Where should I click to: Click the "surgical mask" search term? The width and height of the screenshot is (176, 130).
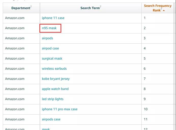[52, 59]
